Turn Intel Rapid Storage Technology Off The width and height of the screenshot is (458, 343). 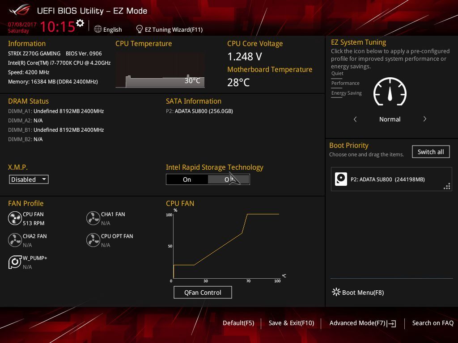coord(229,180)
